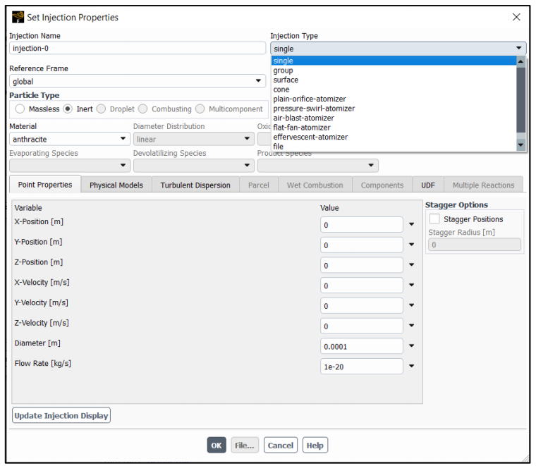
Task: Expand the Y-Velocity value options arrow
Action: pyautogui.click(x=412, y=305)
